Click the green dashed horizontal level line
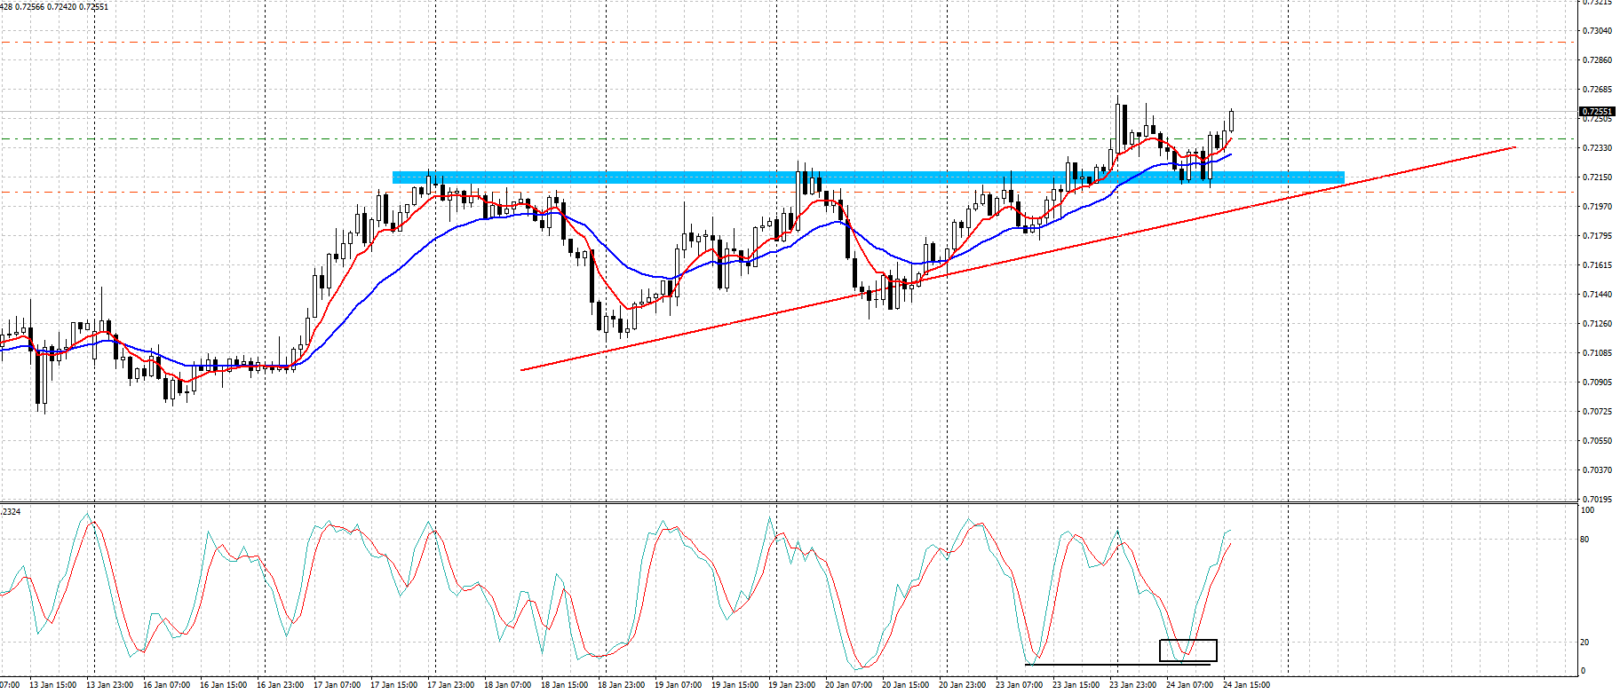Image resolution: width=1620 pixels, height=694 pixels. pyautogui.click(x=789, y=138)
